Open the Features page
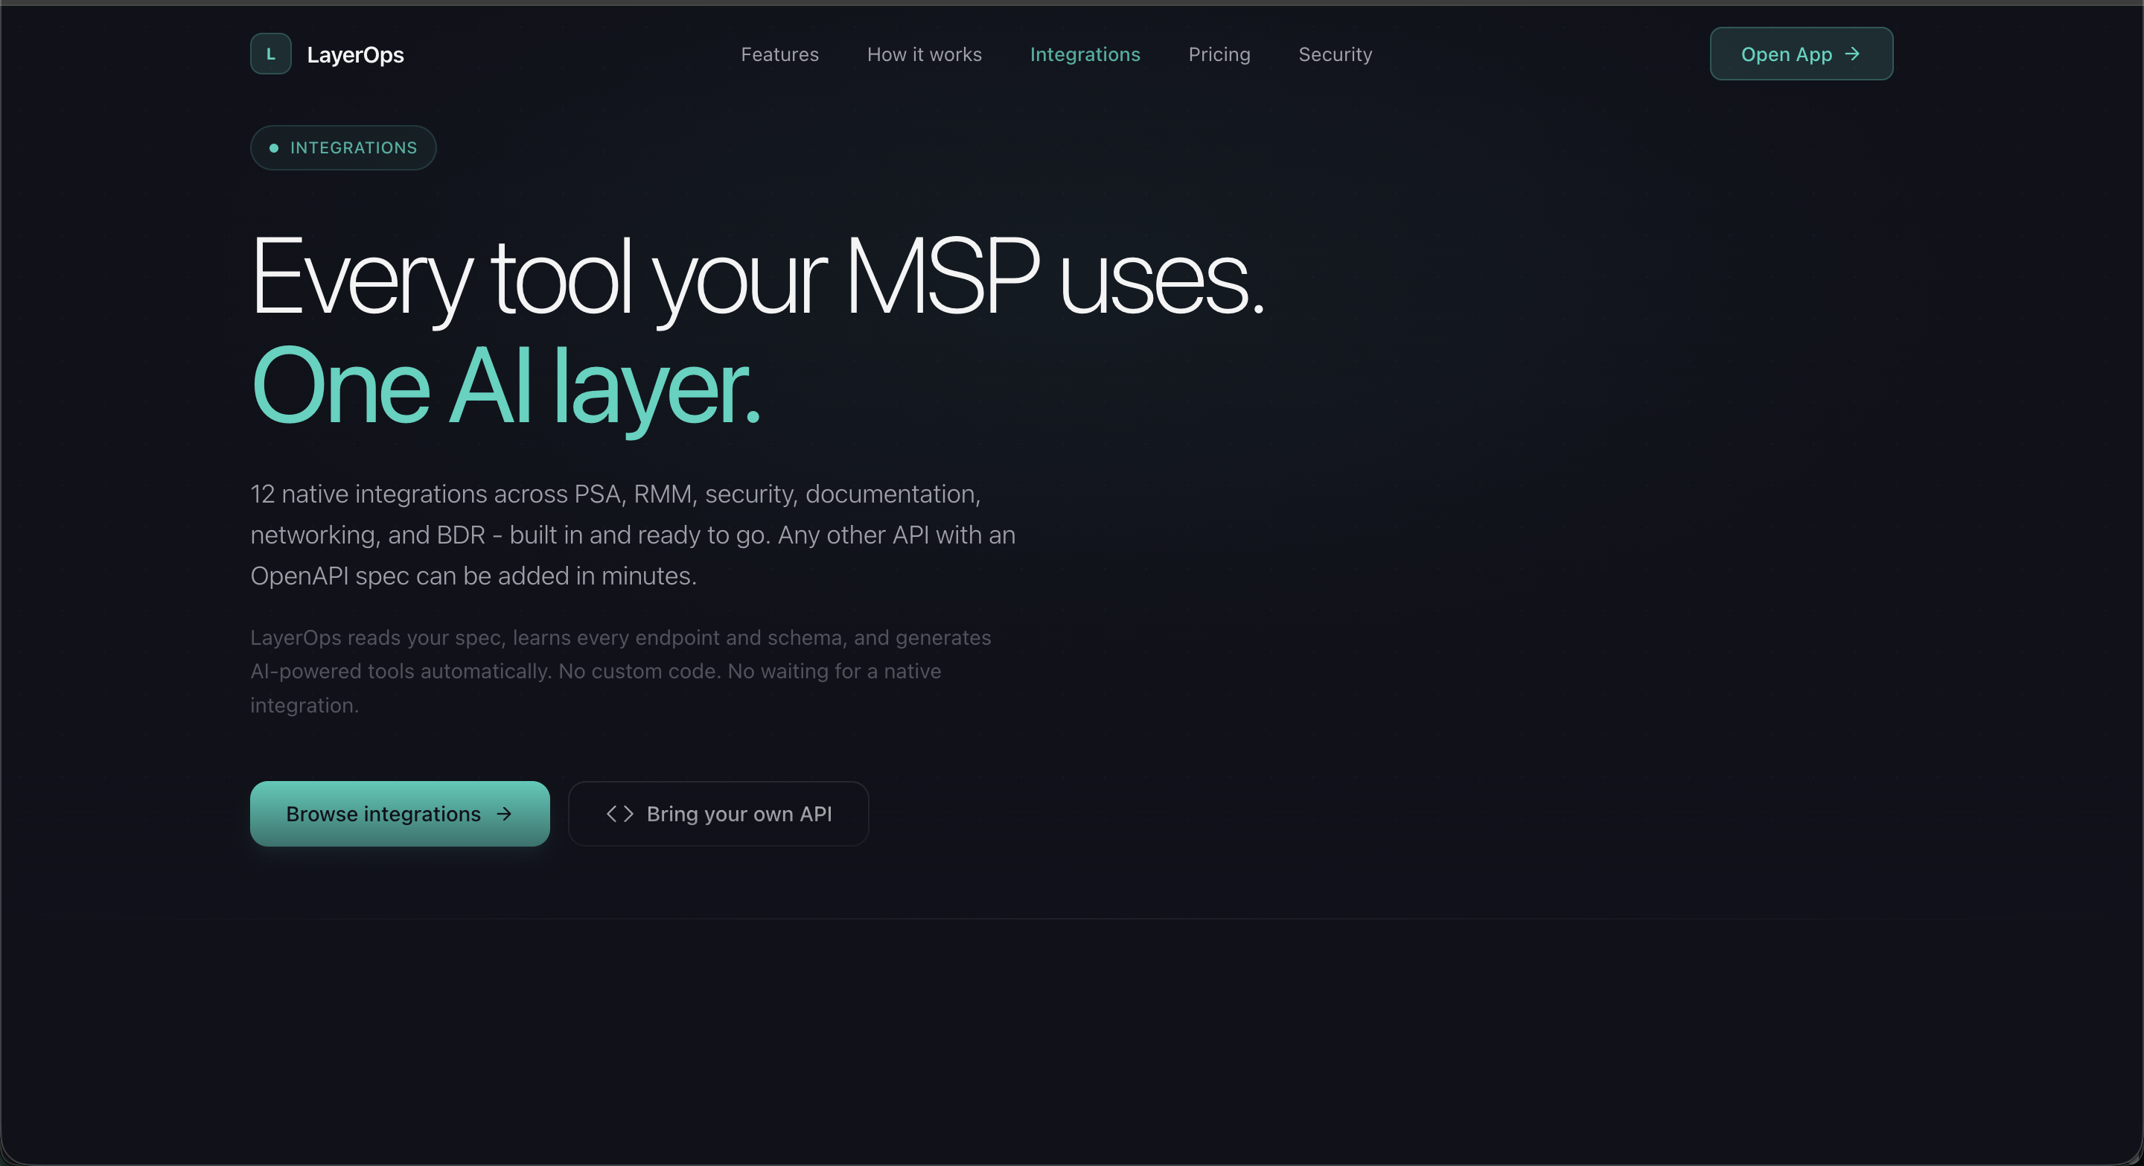This screenshot has height=1166, width=2144. click(x=779, y=54)
